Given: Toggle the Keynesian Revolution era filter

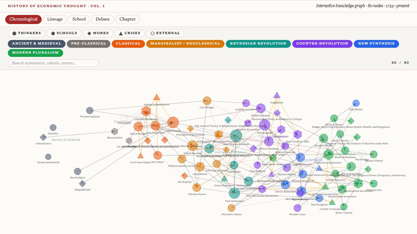Looking at the screenshot, I should 258,44.
